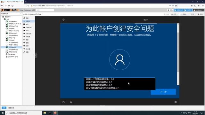Open File Explorer from the taskbar
The width and height of the screenshot is (205, 115).
45,113
